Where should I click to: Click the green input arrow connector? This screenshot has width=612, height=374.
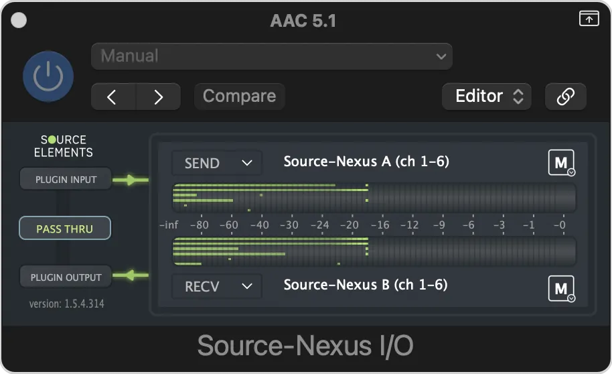(131, 180)
